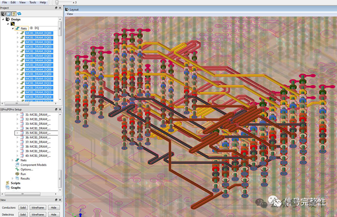The height and width of the screenshot is (217, 337).
Task: Collapse the Nets node in Project tree
Action: (x=13, y=28)
